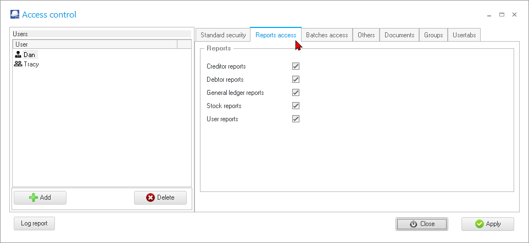Toggle the Debtor reports checkbox
Screen dimensions: 529x243
coord(296,80)
